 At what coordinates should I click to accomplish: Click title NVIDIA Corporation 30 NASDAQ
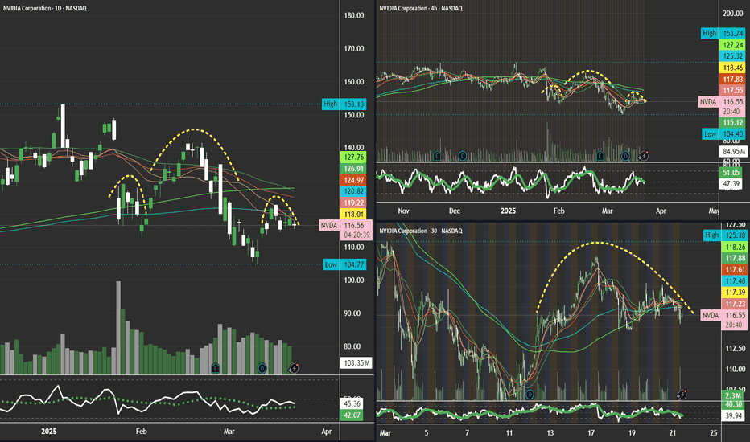tap(421, 231)
